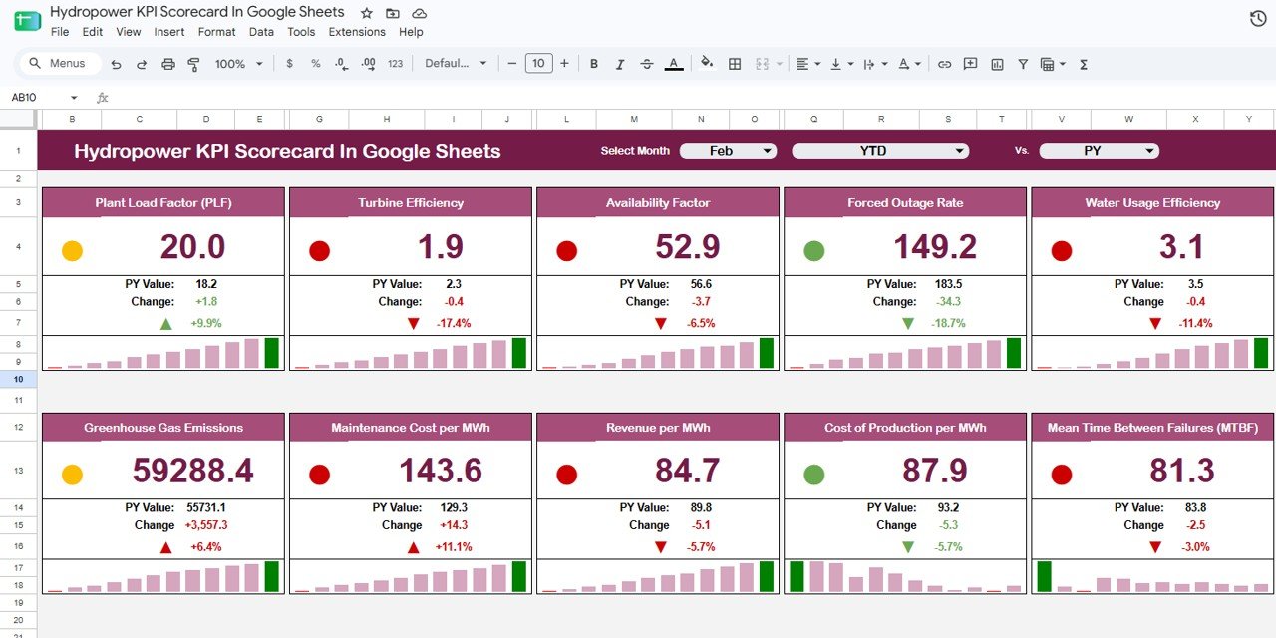The image size is (1276, 638).
Task: Open the Google Sheets home icon
Action: tap(28, 21)
